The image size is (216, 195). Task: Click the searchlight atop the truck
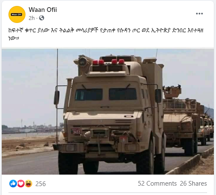[x=83, y=62]
